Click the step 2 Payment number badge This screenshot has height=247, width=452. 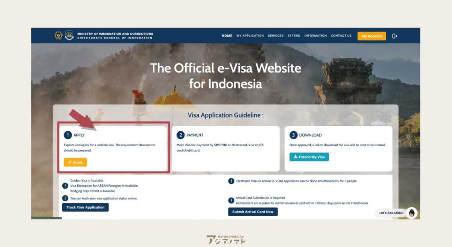click(181, 135)
